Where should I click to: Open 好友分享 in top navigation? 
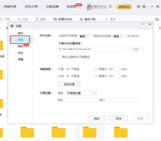(31, 7)
